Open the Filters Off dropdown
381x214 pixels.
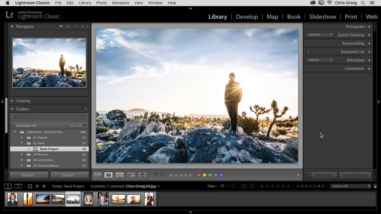point(350,186)
